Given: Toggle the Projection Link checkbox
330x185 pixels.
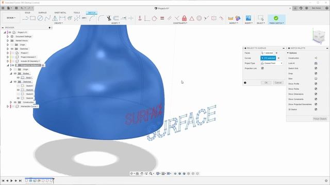Looking at the screenshot, I should point(262,68).
